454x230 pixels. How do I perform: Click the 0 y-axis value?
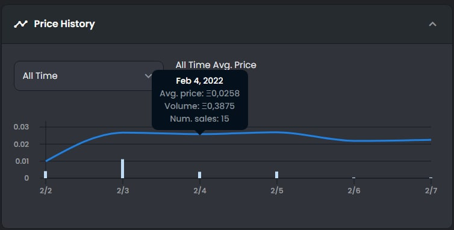coord(26,178)
